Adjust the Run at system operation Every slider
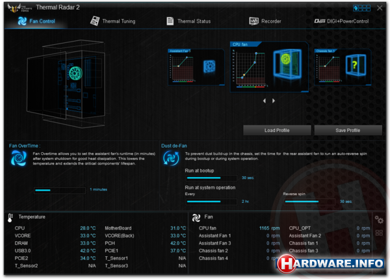Image resolution: width=390 pixels, height=279 pixels. coord(211,202)
